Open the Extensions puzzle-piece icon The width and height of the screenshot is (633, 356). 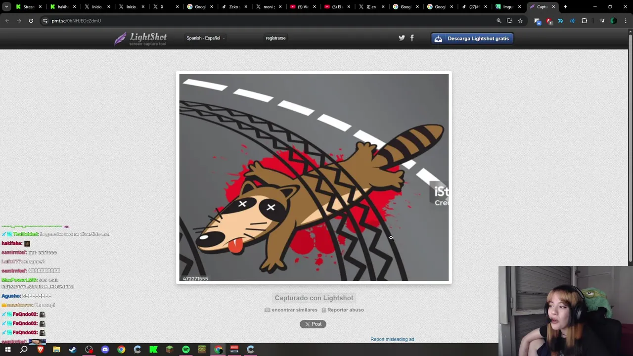[x=584, y=21]
